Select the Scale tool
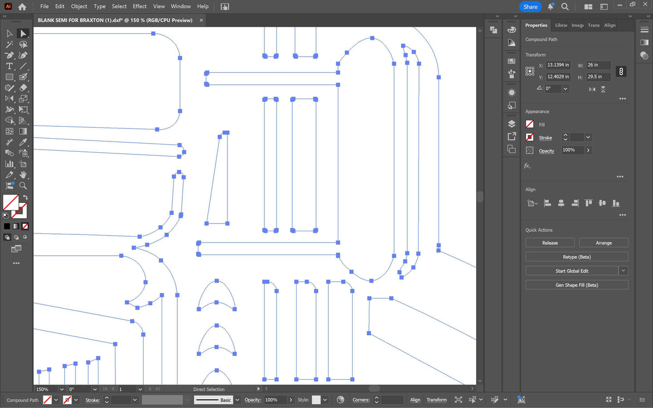 point(23,98)
